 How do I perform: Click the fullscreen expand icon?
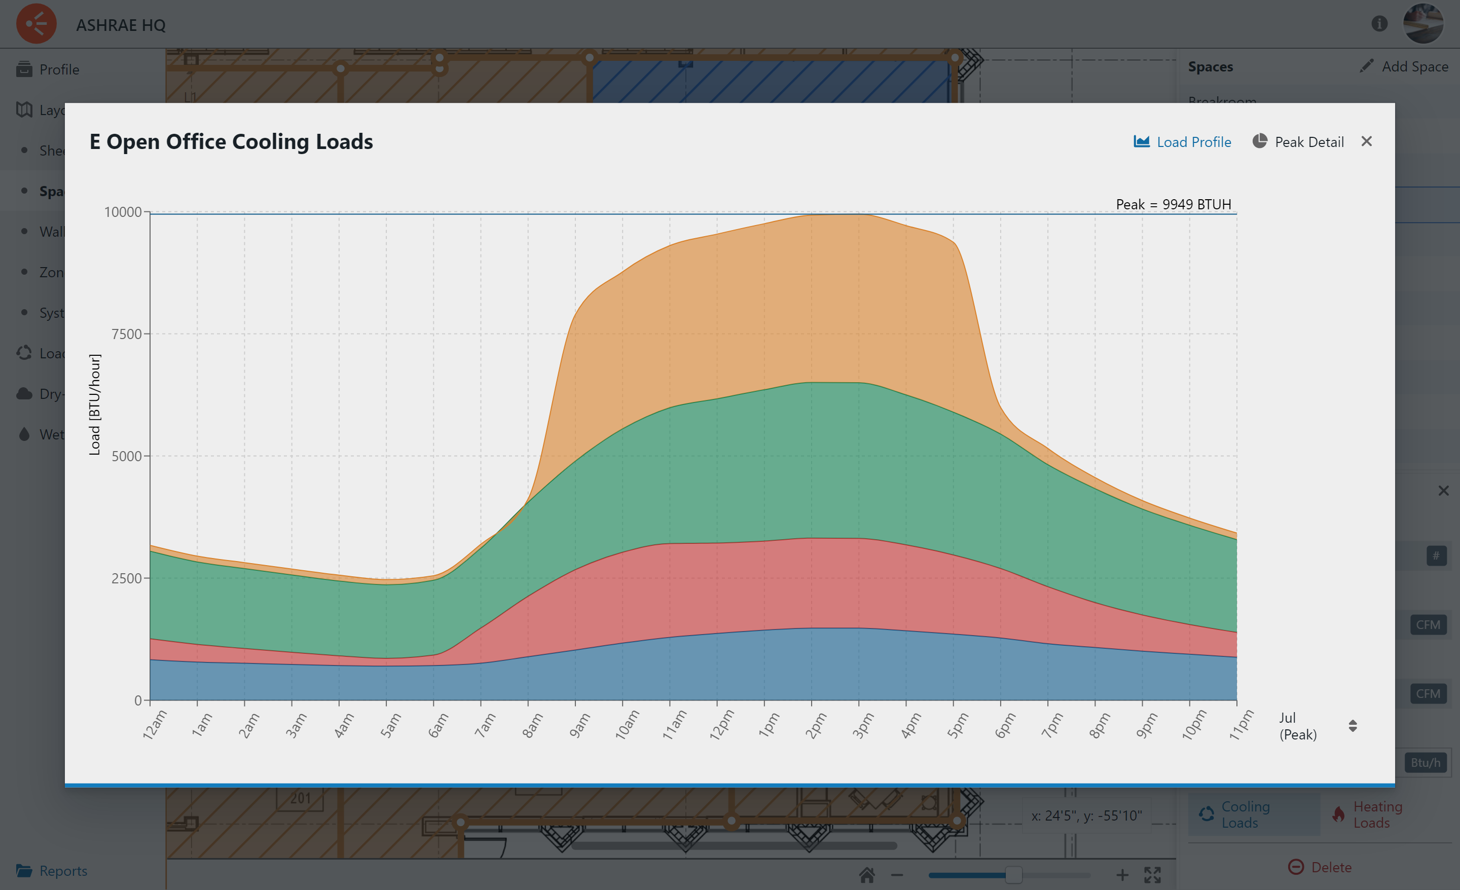pyautogui.click(x=1152, y=875)
